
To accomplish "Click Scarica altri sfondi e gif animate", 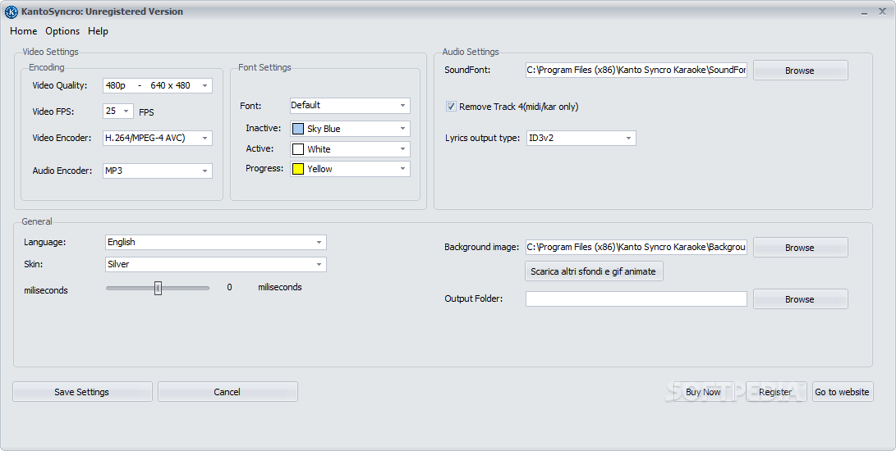I will (x=594, y=271).
